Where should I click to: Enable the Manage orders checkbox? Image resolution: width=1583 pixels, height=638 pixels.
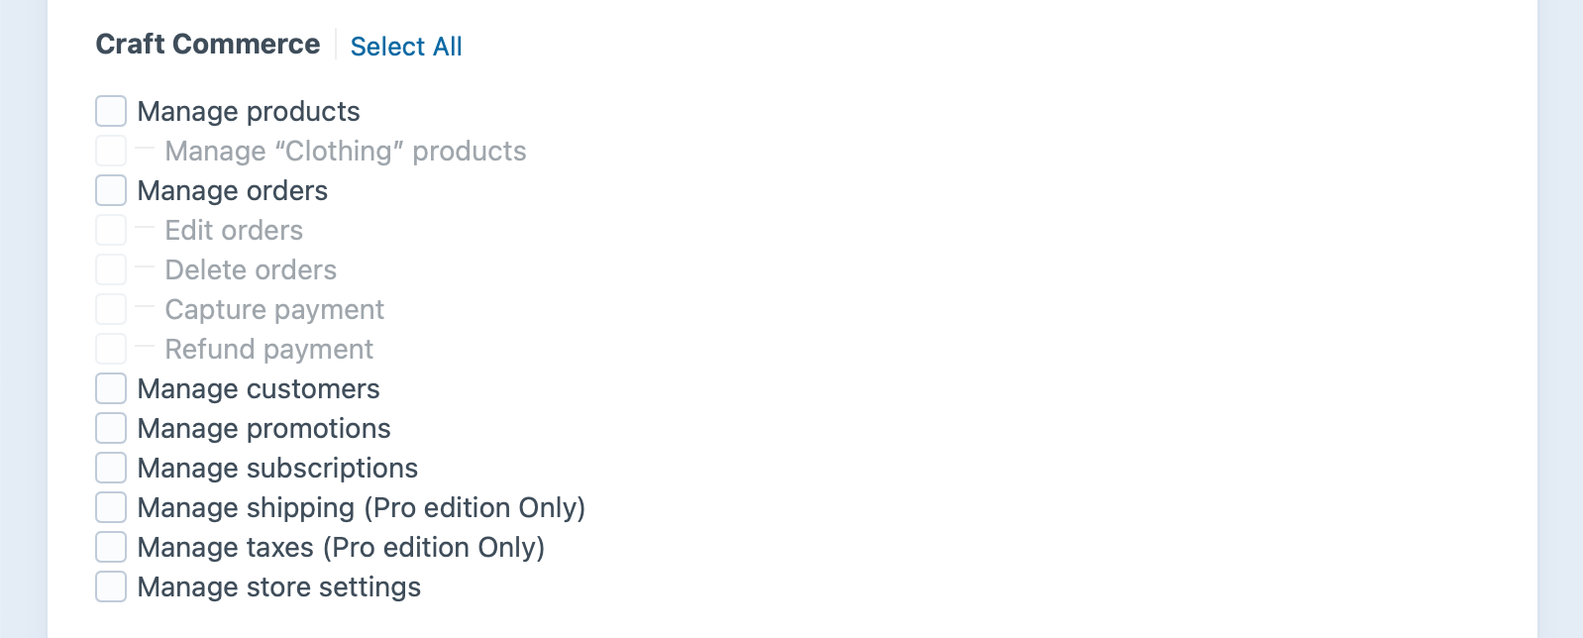110,190
